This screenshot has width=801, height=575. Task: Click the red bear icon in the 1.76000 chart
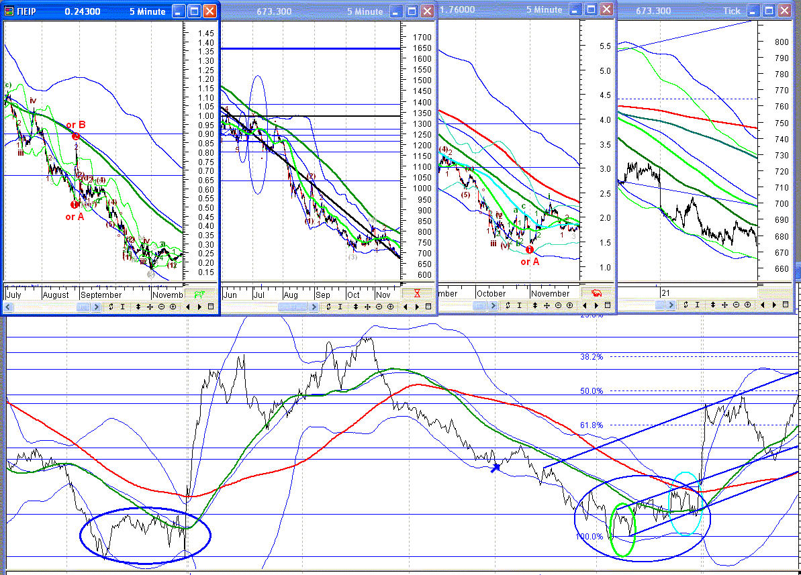[596, 293]
